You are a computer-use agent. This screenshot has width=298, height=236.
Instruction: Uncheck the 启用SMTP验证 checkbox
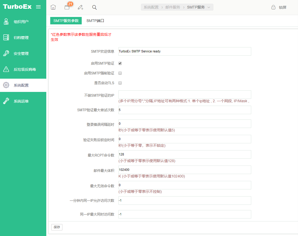click(x=120, y=64)
